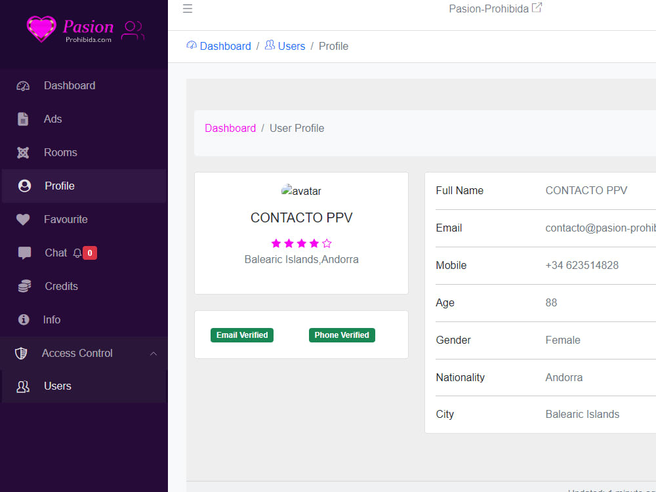656x492 pixels.
Task: Click the breadcrumb Users people icon
Action: [x=270, y=45]
